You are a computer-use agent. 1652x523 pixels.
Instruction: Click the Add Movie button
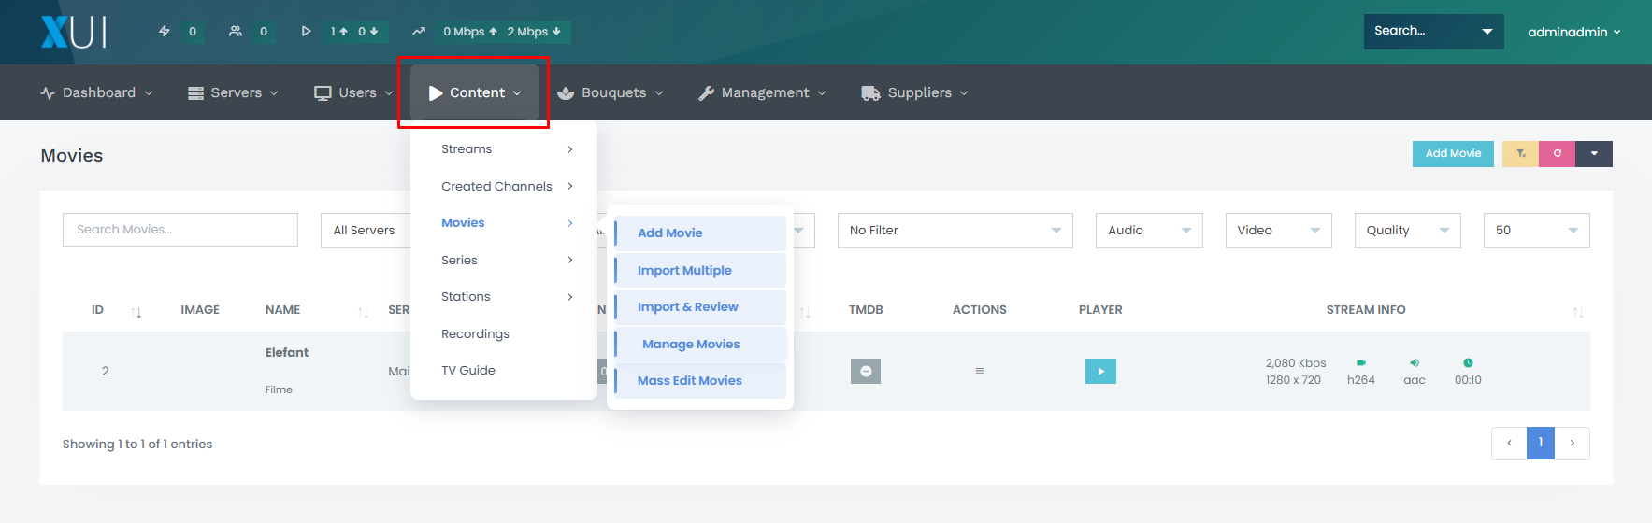pyautogui.click(x=1453, y=153)
